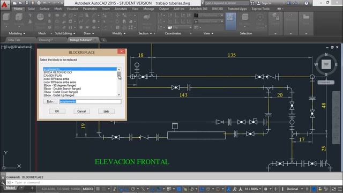This screenshot has width=343, height=193.
Task: Select the Box solid tool in Modeling panel
Action: (6, 17)
